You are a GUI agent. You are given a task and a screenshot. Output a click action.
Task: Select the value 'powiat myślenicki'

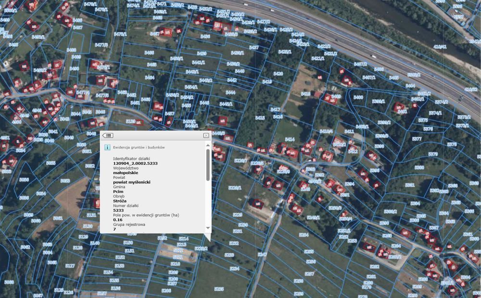[132, 182]
